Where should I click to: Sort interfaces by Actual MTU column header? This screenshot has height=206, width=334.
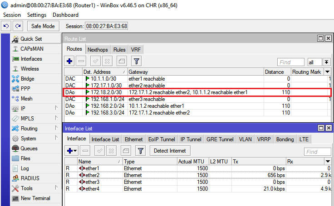point(193,162)
